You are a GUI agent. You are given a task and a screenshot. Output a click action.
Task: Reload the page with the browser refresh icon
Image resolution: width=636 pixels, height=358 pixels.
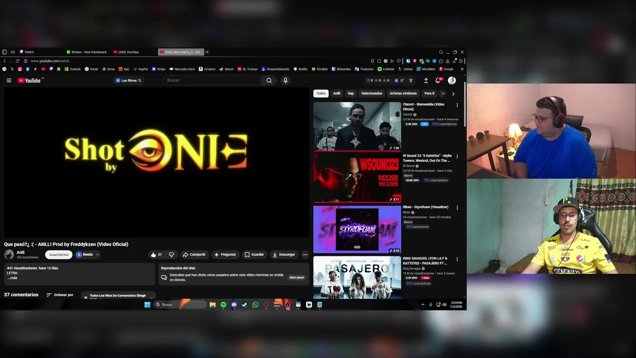click(17, 61)
